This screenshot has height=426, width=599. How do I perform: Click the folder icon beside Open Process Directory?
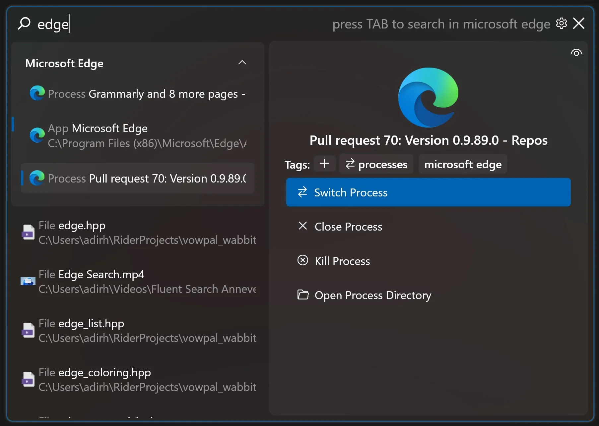pos(302,295)
